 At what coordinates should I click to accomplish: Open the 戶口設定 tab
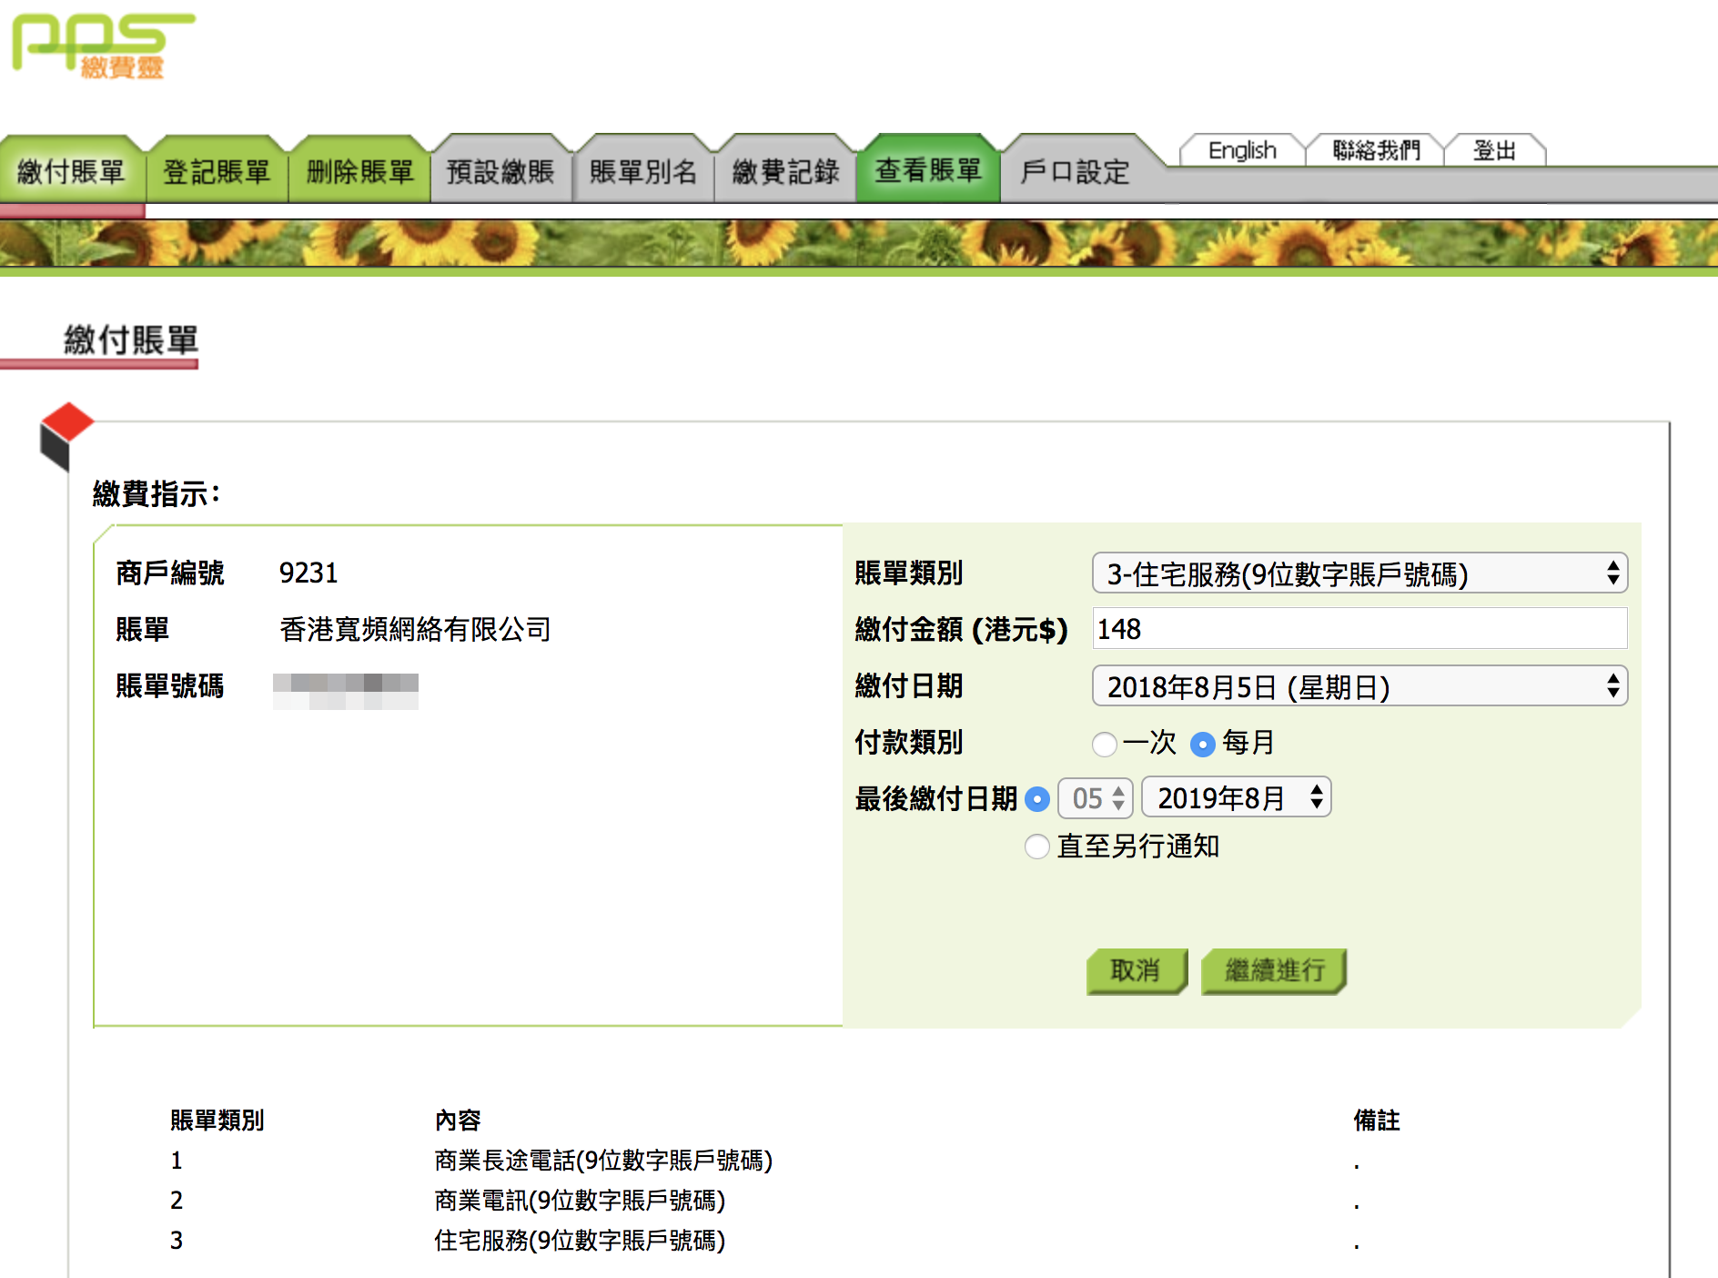pyautogui.click(x=1075, y=171)
